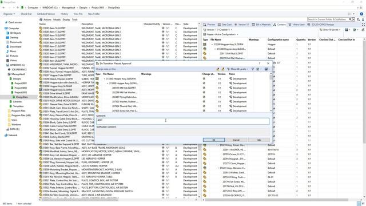Screen dimensions: 366x206
Task: Open the Organize dropdown in the toolbar
Action: pyautogui.click(x=9, y=14)
